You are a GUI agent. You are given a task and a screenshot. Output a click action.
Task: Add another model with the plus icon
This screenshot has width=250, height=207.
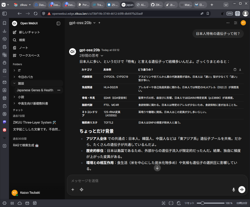click(x=99, y=23)
